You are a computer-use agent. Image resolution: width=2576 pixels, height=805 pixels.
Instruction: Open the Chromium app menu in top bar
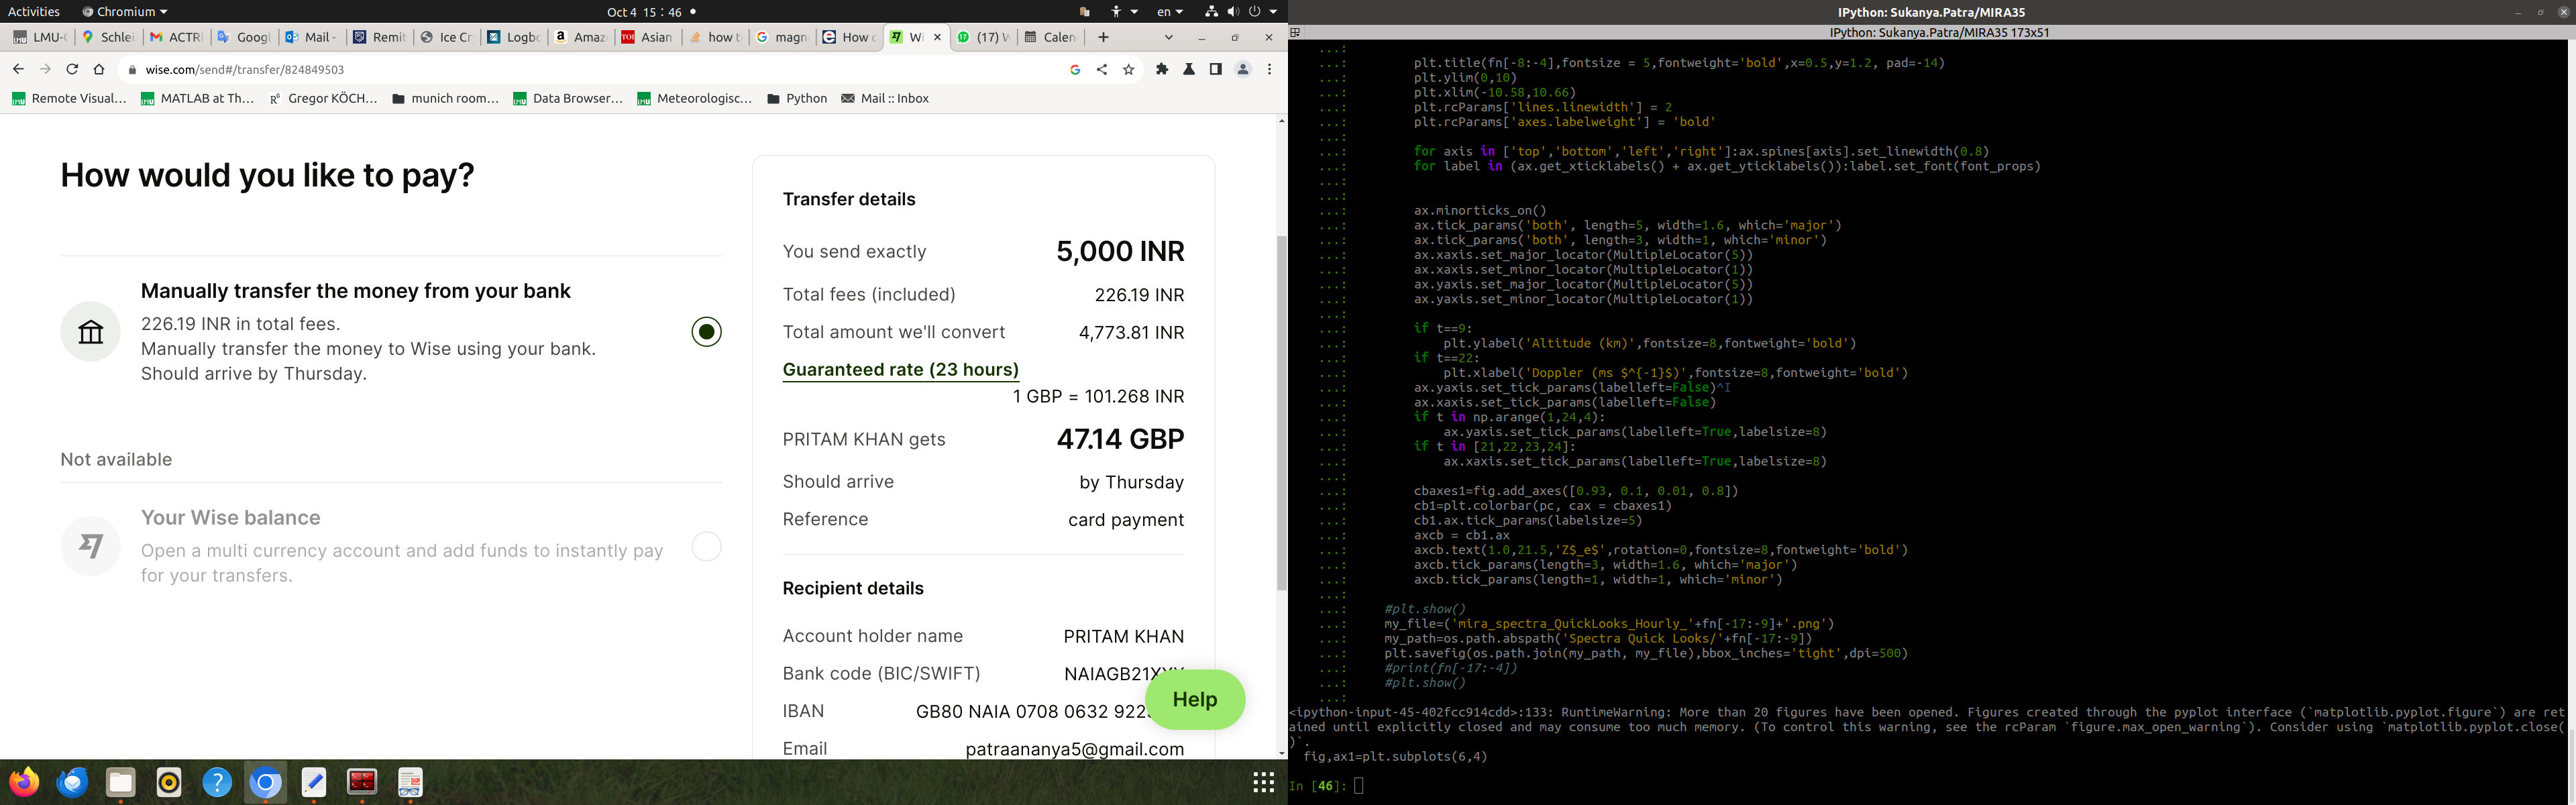pyautogui.click(x=125, y=11)
